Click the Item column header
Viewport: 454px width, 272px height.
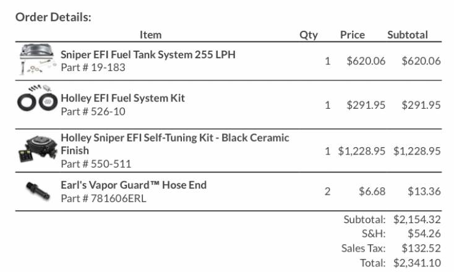coord(150,35)
